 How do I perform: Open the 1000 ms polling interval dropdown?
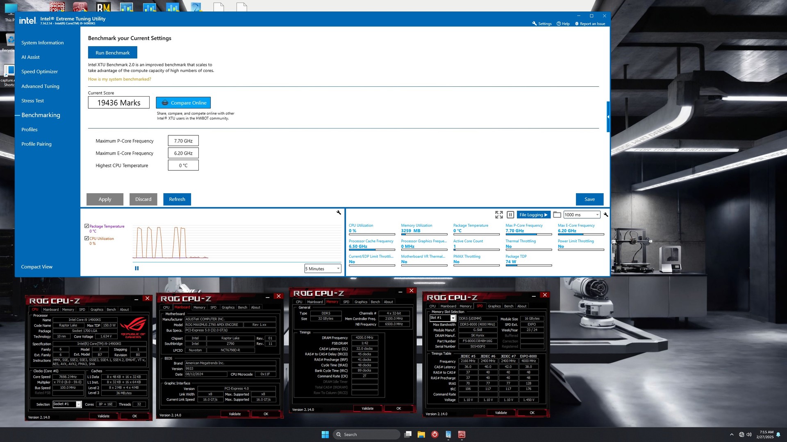coord(582,214)
